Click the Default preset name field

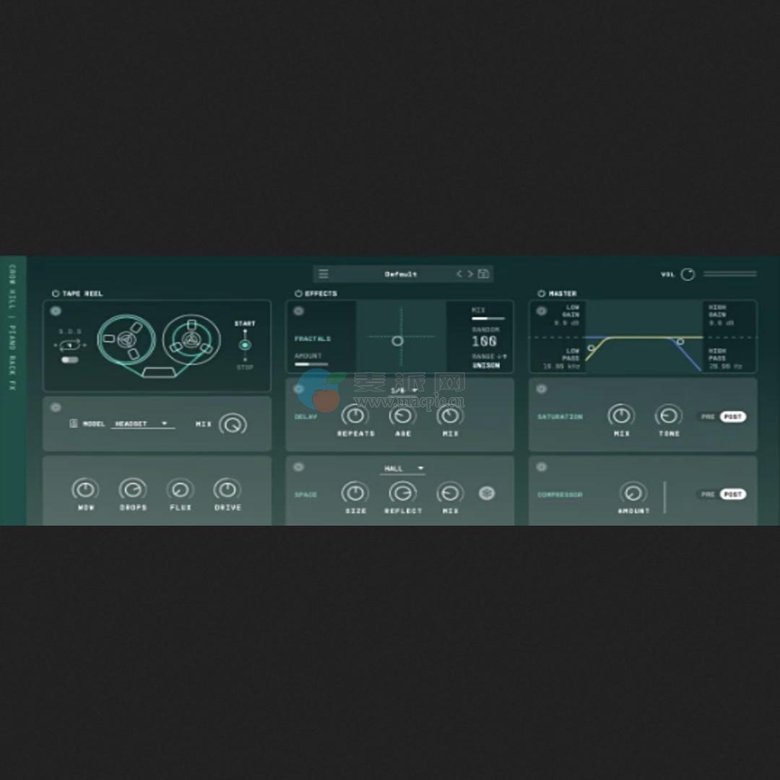(401, 274)
